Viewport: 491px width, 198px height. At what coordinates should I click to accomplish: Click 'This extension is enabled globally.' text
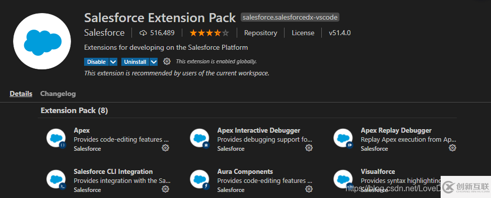pos(216,61)
